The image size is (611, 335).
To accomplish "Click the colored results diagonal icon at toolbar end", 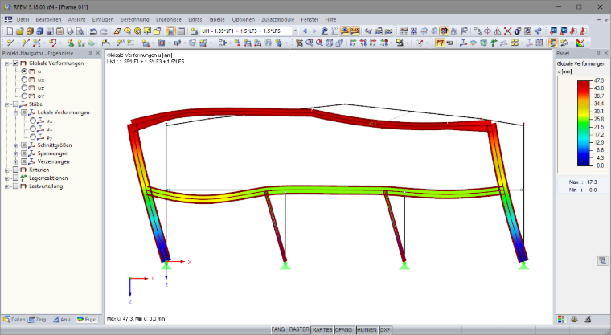I will [580, 43].
